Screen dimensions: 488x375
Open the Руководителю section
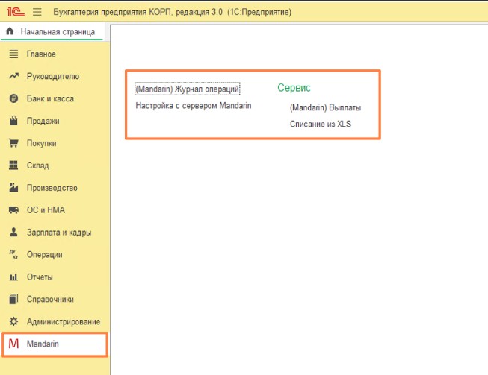(x=53, y=76)
